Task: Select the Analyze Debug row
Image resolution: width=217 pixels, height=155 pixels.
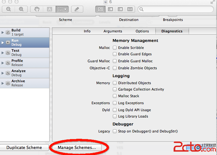Action: pyautogui.click(x=25, y=73)
